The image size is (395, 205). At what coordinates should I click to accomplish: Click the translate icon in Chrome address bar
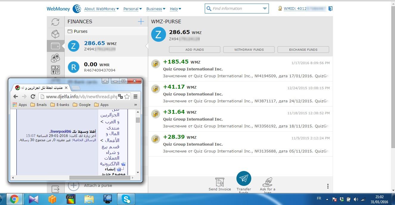[120, 96]
